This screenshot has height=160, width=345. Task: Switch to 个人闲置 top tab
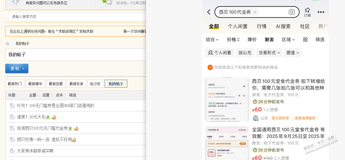[x=238, y=26]
